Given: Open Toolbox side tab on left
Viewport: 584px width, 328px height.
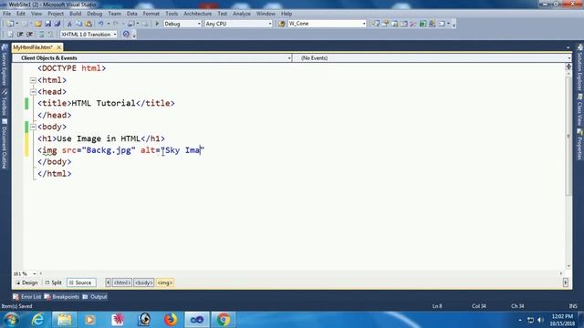Looking at the screenshot, I should click(5, 103).
